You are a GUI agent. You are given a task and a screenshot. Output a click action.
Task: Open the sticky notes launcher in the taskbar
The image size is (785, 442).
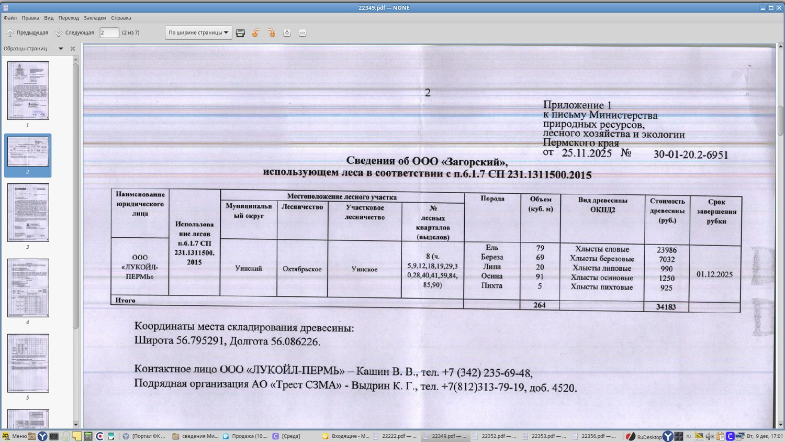click(x=77, y=436)
